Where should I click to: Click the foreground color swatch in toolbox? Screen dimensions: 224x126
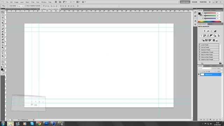click(2, 69)
